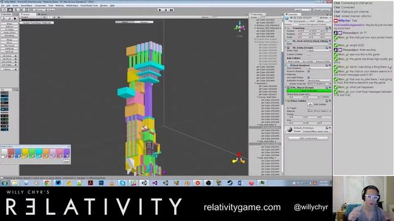
Task: Click the Add Component button
Action: (x=308, y=138)
